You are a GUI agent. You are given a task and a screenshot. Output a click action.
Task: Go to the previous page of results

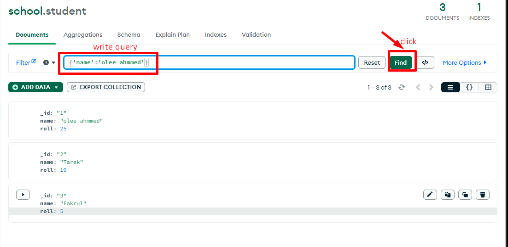pyautogui.click(x=418, y=87)
